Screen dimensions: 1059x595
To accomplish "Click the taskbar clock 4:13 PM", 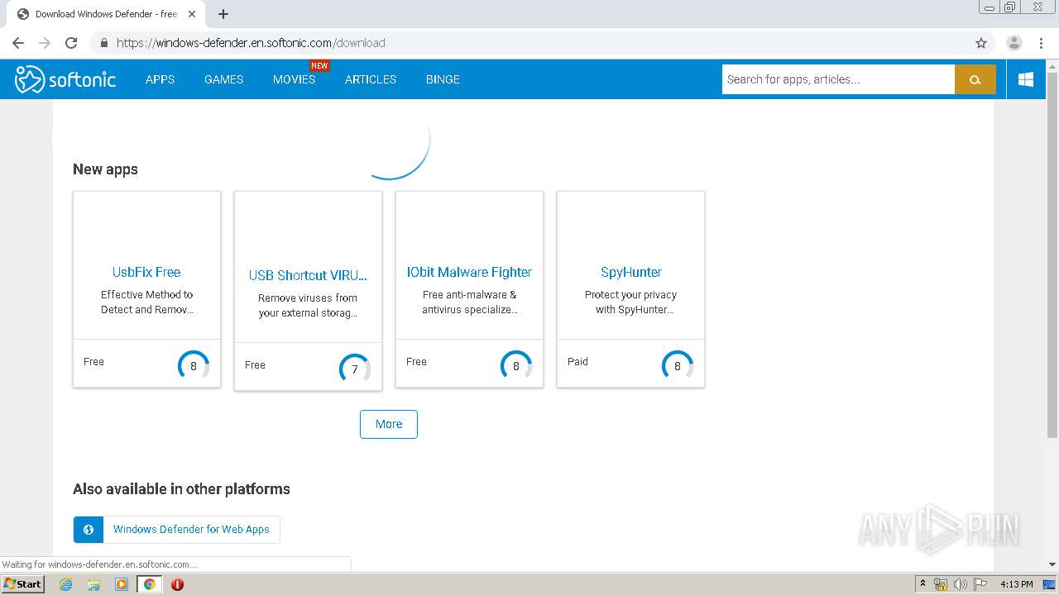I will click(x=1016, y=584).
